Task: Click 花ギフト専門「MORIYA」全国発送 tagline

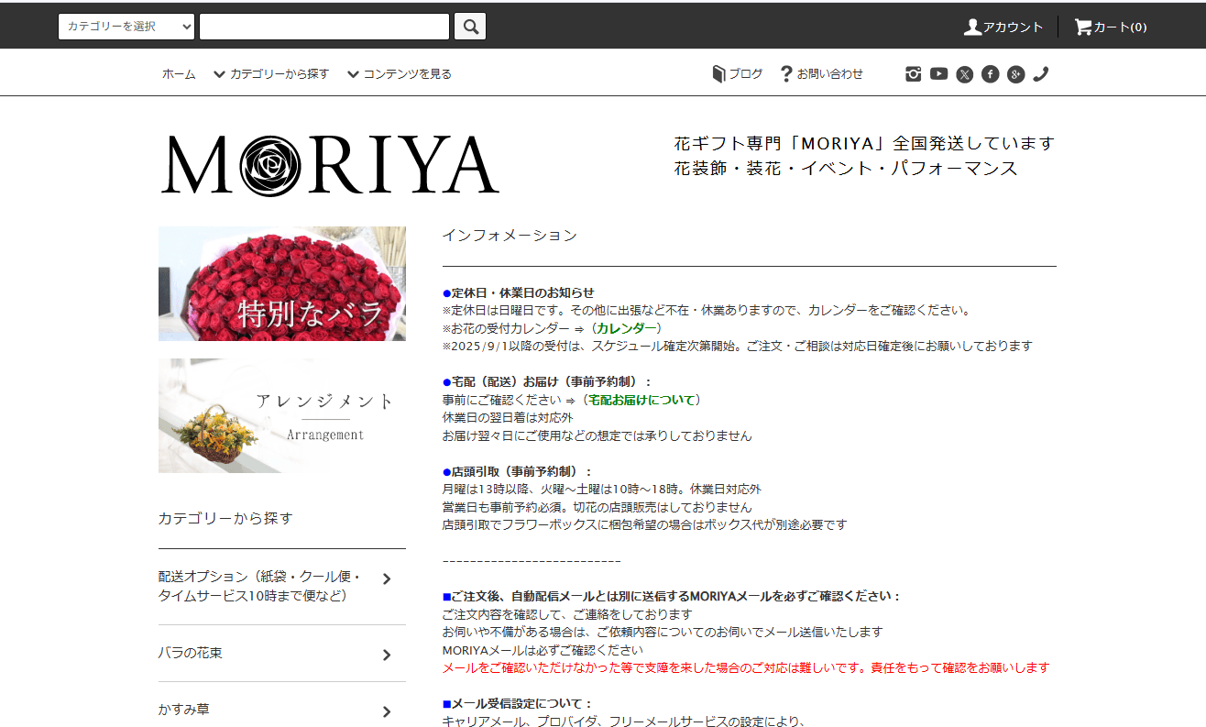Action: pyautogui.click(x=864, y=144)
